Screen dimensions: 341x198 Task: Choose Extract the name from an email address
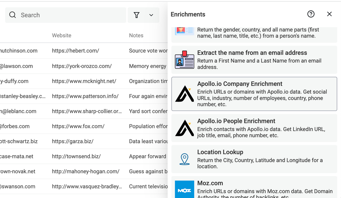point(252,53)
